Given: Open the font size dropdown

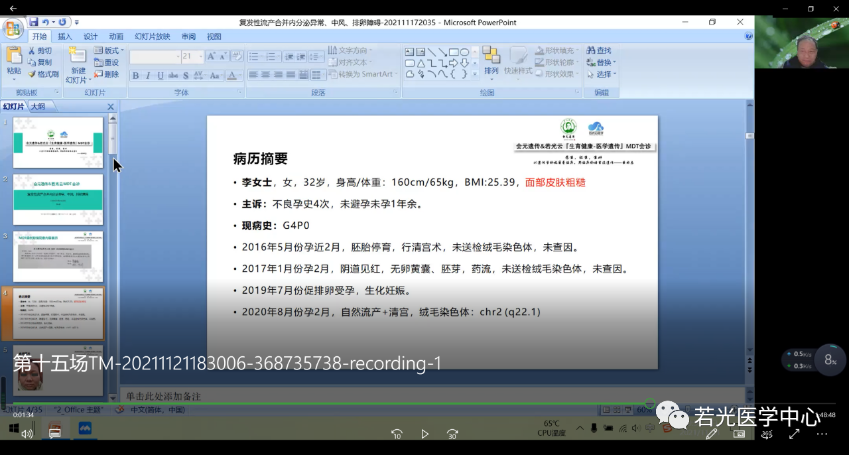Looking at the screenshot, I should (200, 57).
